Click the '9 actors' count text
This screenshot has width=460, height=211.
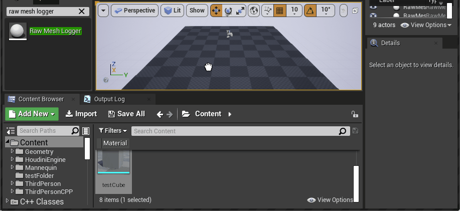tap(384, 25)
